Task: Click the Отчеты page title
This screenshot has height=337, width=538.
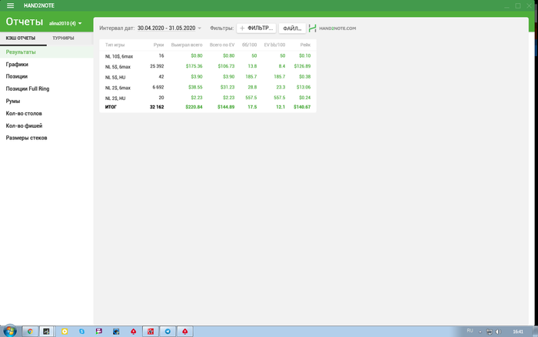Action: pyautogui.click(x=25, y=22)
